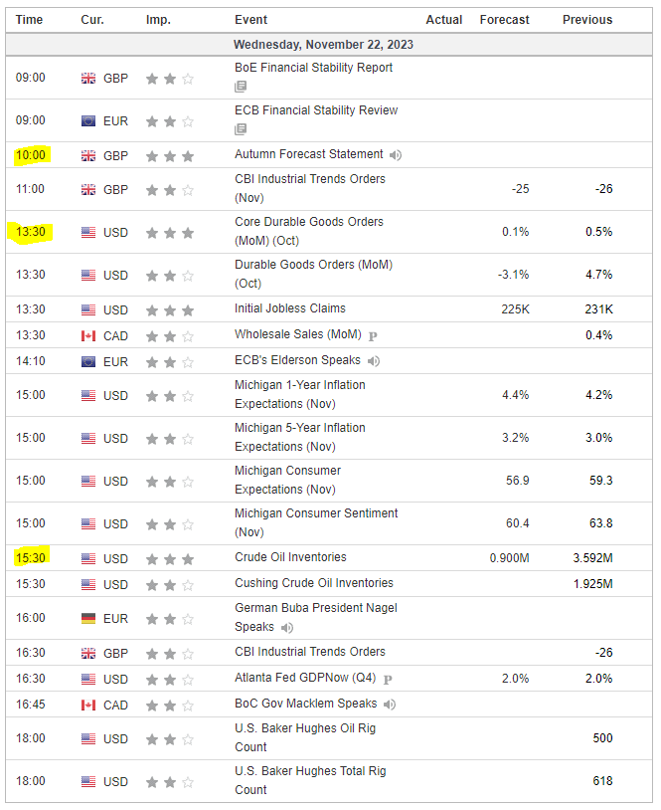Click speaker icon next to ECB's Elderson Speaks

coord(374,361)
